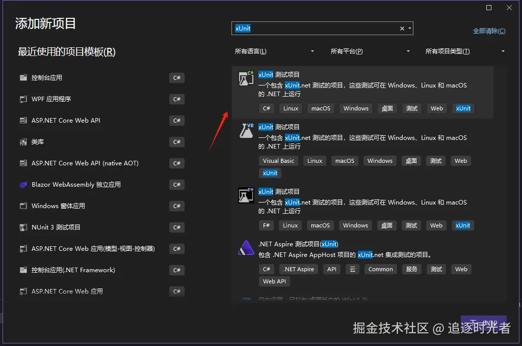
Task: Click the 控制台应用 template icon
Action: click(23, 78)
